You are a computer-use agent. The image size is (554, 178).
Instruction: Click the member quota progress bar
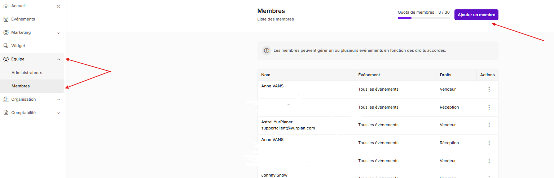point(423,18)
